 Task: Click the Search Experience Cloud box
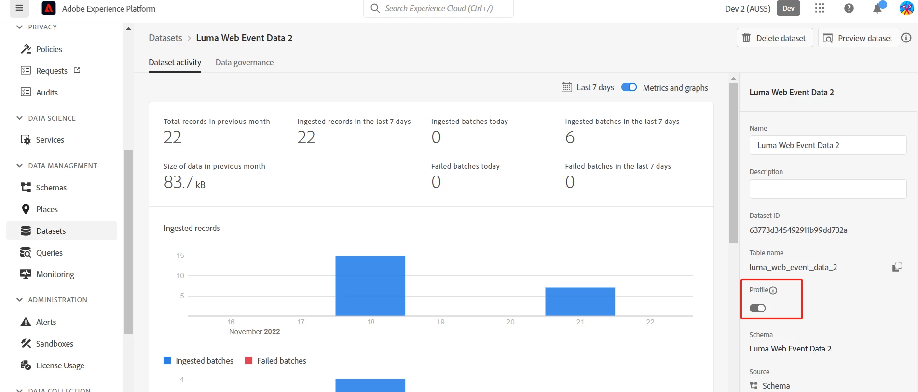click(438, 8)
